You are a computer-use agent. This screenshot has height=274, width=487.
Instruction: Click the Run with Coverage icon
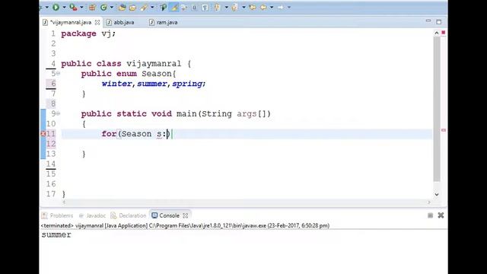(x=73, y=7)
